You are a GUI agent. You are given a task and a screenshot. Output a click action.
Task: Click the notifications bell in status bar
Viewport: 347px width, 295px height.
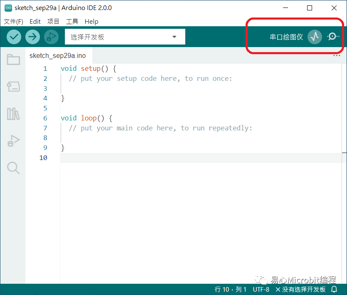click(x=334, y=289)
